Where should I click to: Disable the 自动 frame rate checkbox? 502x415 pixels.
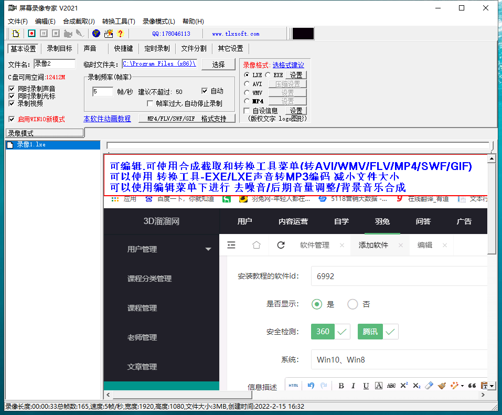click(205, 91)
